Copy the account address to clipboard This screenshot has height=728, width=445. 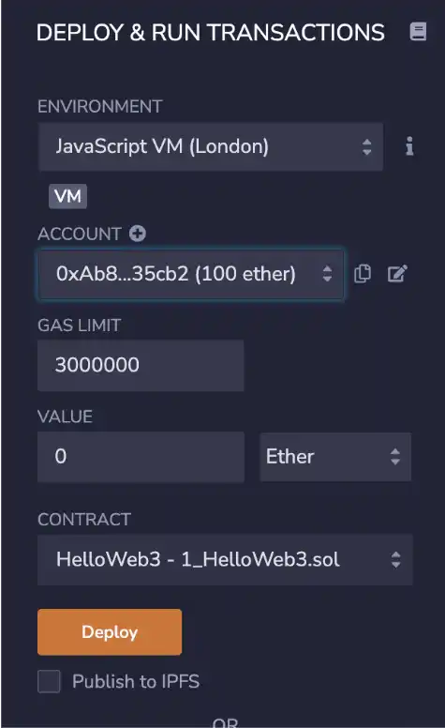click(363, 273)
